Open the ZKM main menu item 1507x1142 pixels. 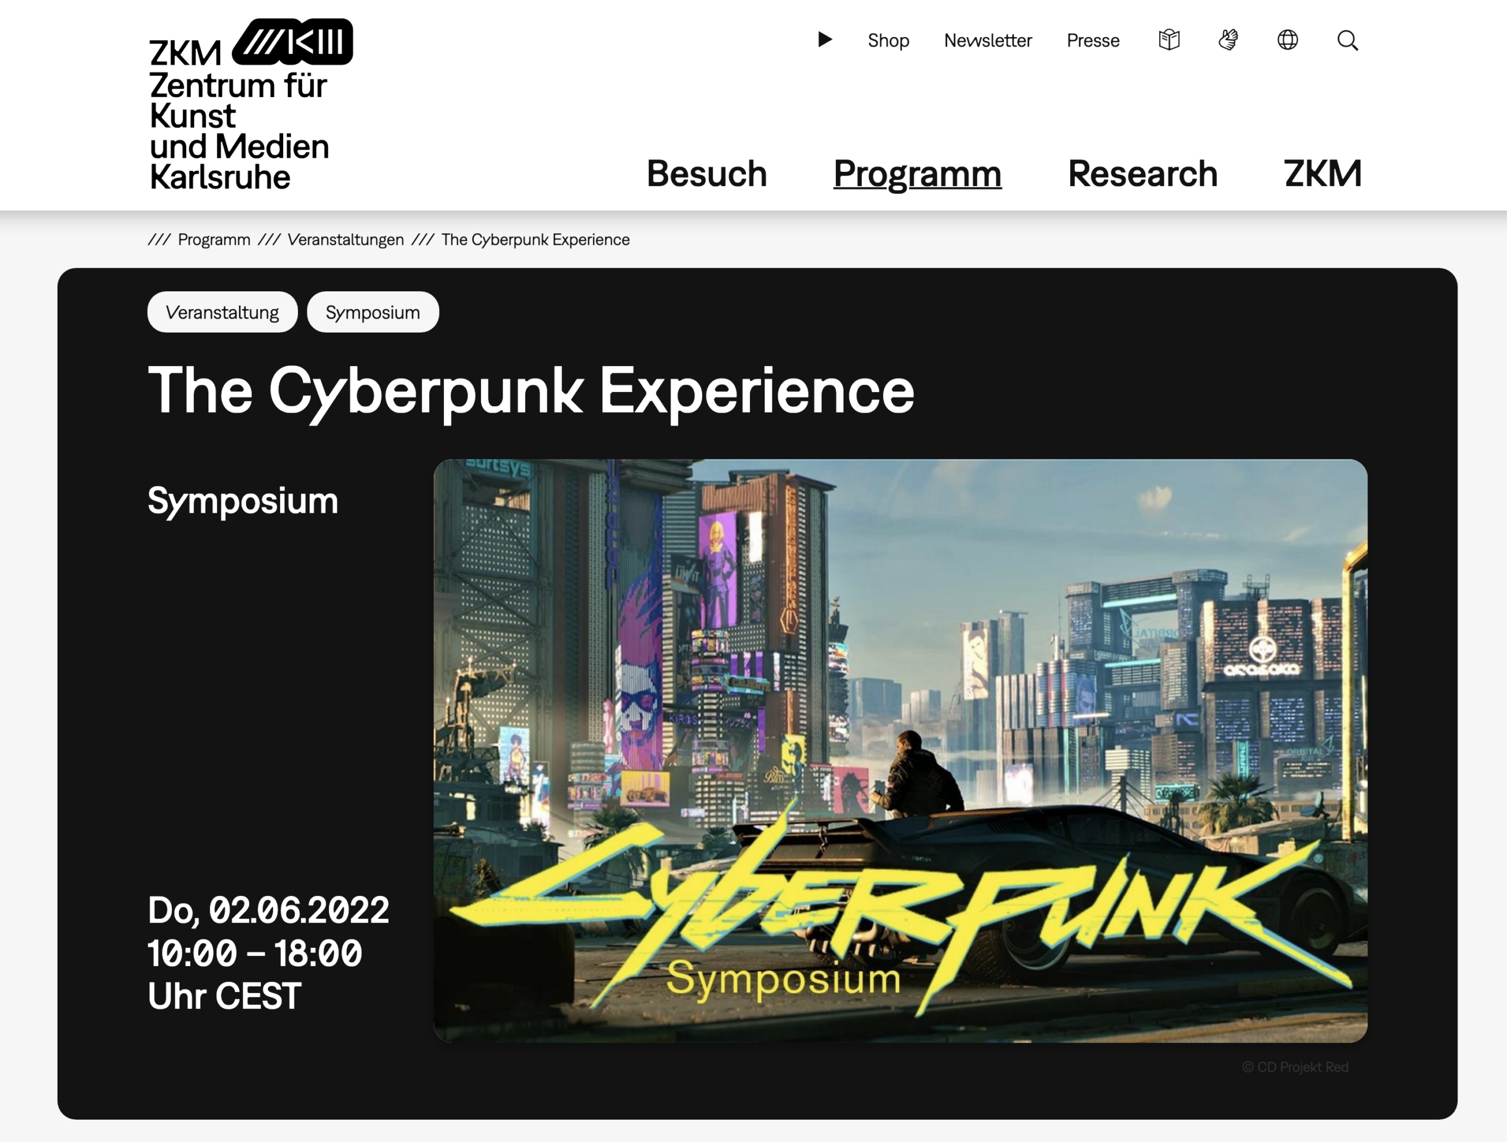(x=1322, y=173)
